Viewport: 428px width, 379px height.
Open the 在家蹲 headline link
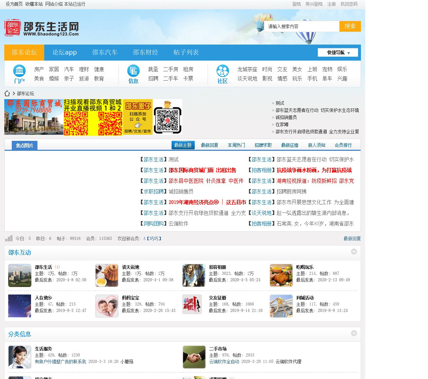point(282,124)
